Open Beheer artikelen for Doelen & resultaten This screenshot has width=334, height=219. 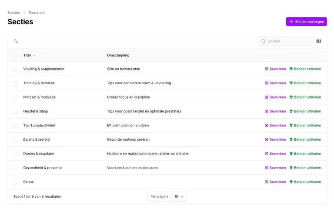tap(305, 154)
